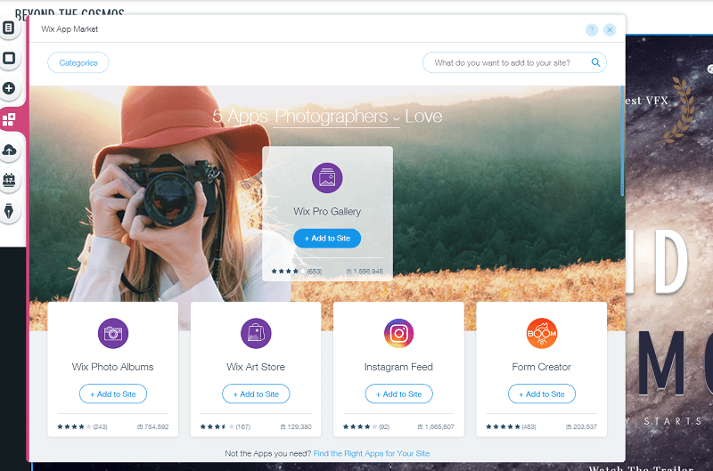Expand the Photographers dropdown in heading
This screenshot has height=471, width=713.
pyautogui.click(x=337, y=117)
